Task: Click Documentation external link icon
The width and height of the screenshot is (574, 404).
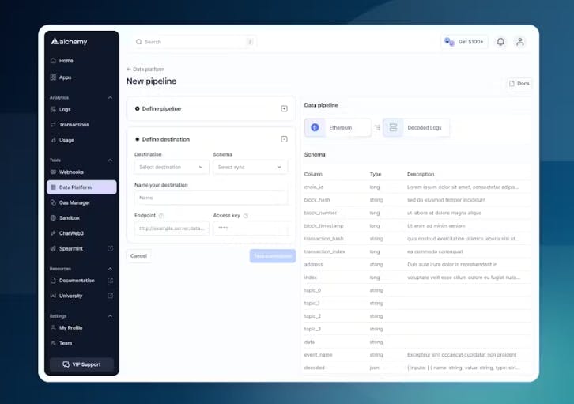Action: (x=110, y=281)
